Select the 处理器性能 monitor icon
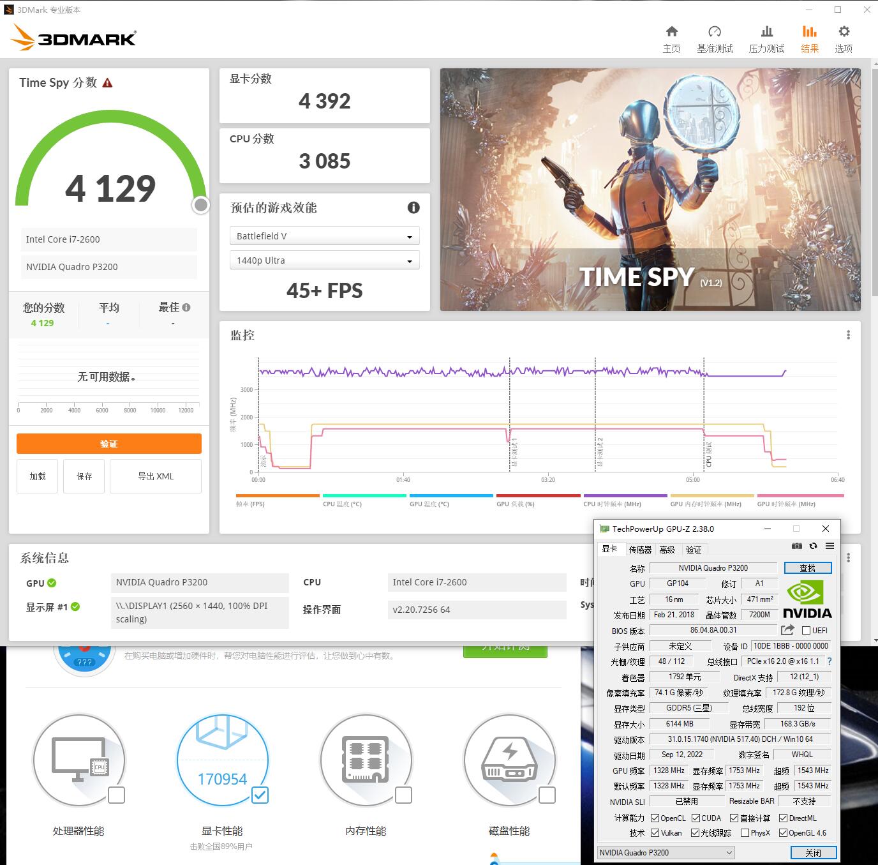Image resolution: width=878 pixels, height=865 pixels. coord(78,760)
